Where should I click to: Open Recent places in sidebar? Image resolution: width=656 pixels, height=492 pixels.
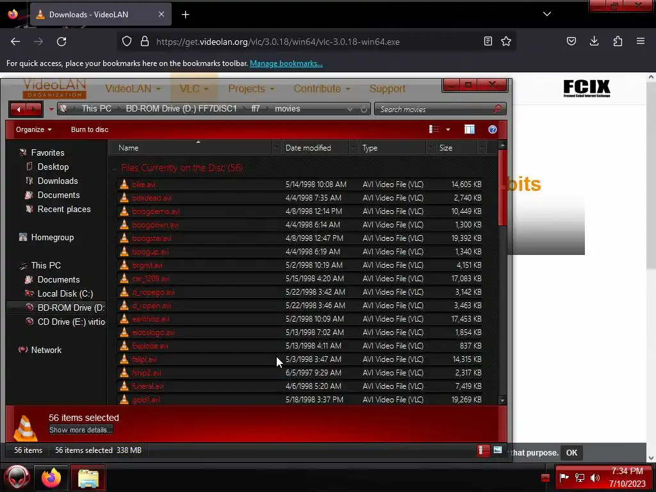[64, 209]
